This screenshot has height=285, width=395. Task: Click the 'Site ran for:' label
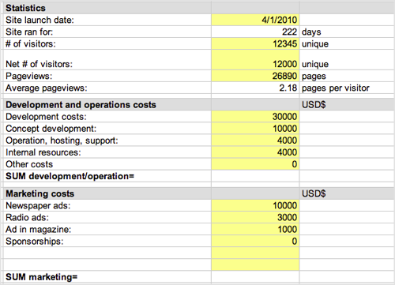click(x=29, y=32)
